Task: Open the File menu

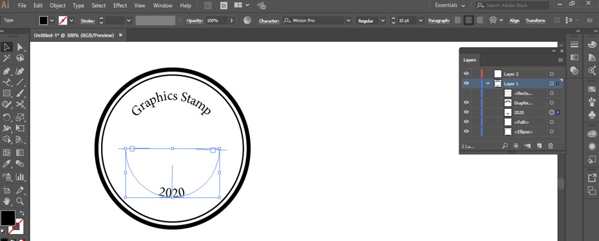Action: [x=22, y=6]
